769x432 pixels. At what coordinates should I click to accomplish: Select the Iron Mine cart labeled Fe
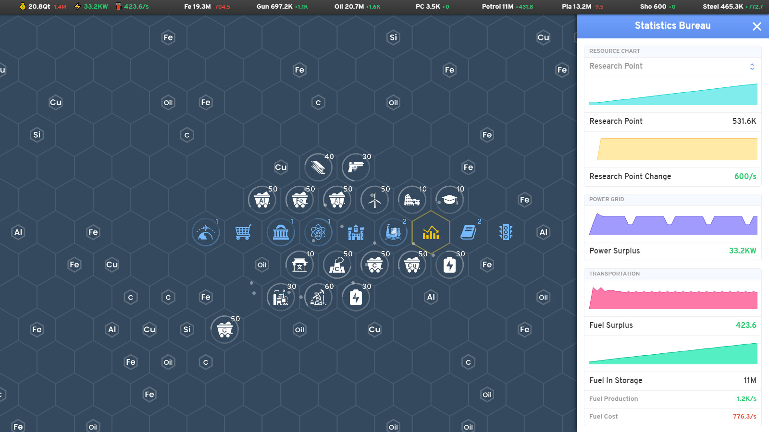tap(299, 200)
